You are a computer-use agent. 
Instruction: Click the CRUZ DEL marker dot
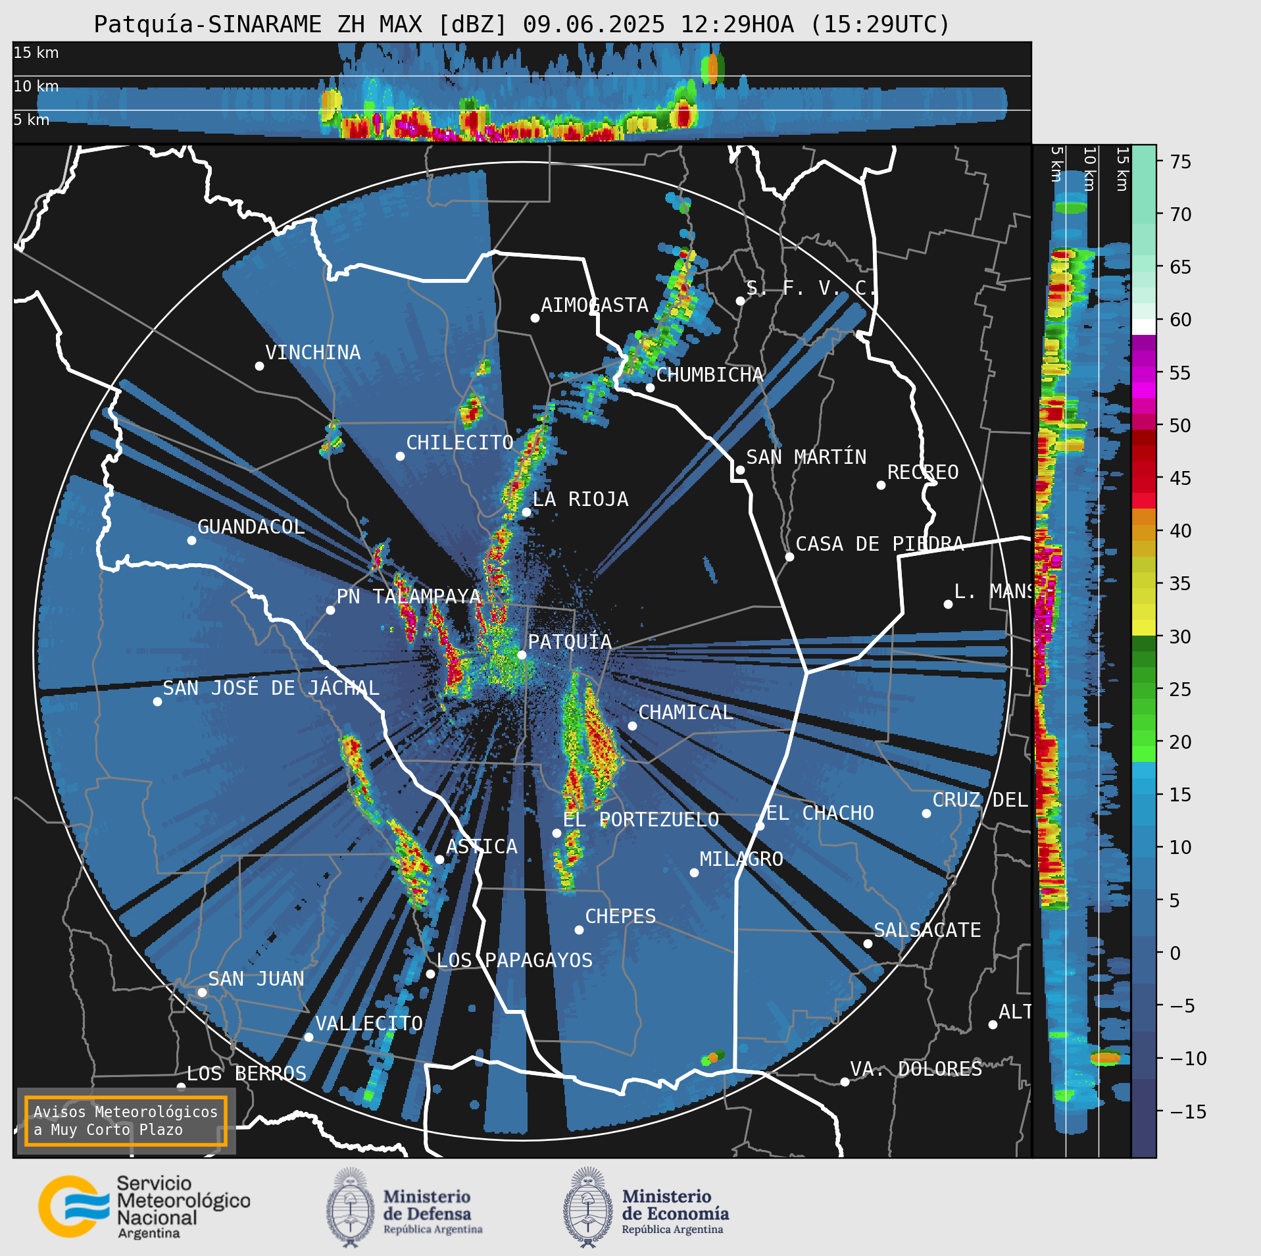coord(926,813)
